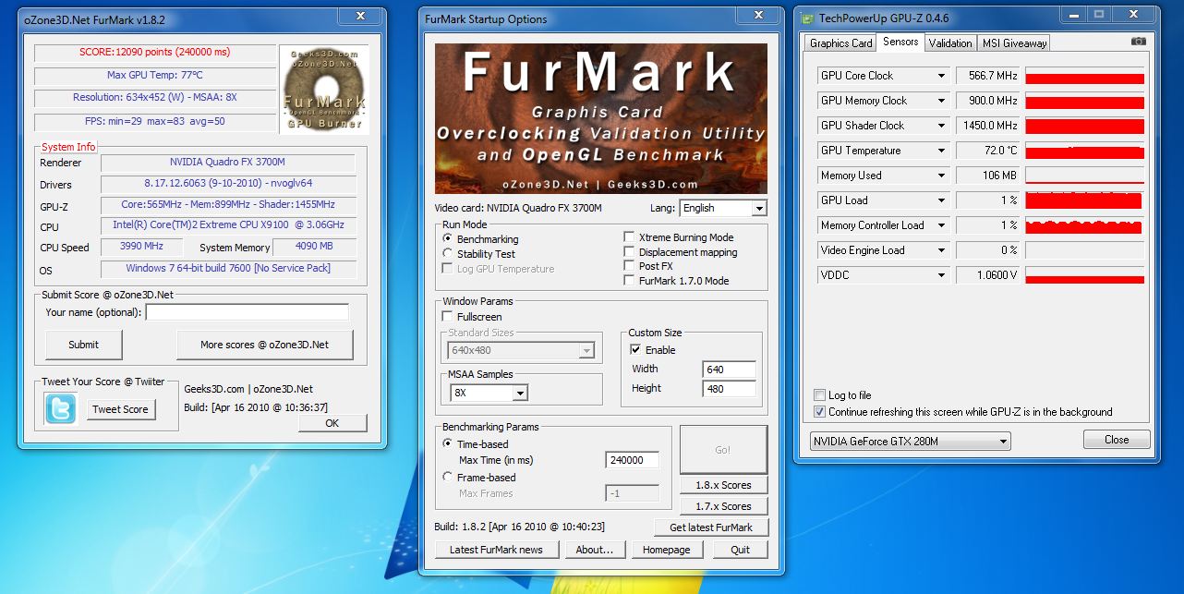Screen dimensions: 1184x594
Task: Click Submit score button
Action: 83,345
